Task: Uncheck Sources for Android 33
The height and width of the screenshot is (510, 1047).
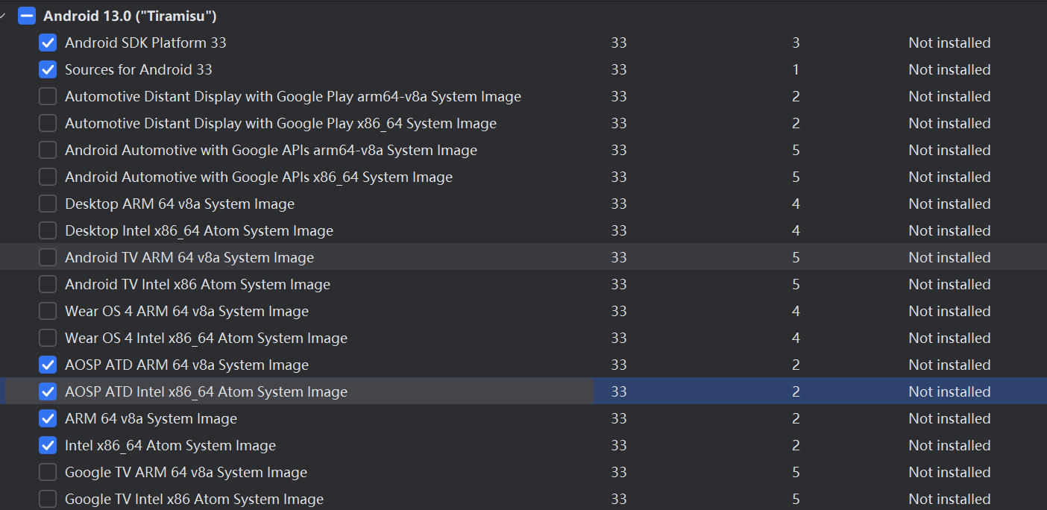Action: click(48, 69)
